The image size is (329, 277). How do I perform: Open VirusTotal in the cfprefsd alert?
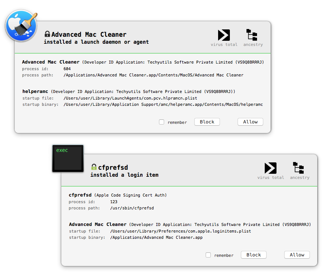[x=271, y=168]
